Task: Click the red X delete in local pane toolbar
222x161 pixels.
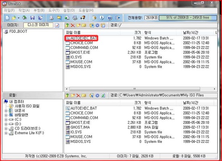Action: click(78, 96)
